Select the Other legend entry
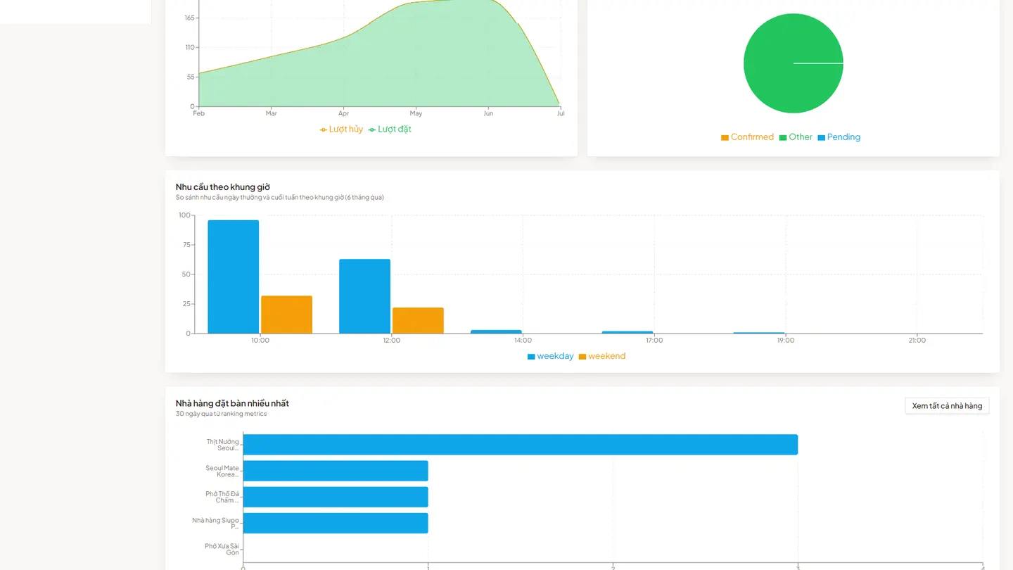 click(x=796, y=137)
